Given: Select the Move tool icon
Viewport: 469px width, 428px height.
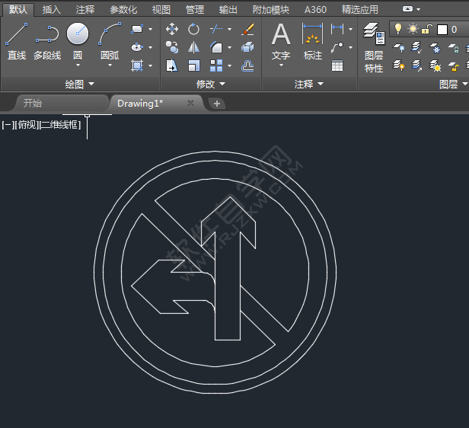Looking at the screenshot, I should tap(172, 29).
